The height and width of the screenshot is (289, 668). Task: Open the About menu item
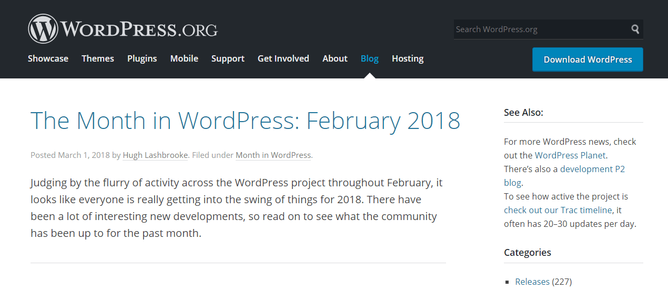pyautogui.click(x=335, y=58)
